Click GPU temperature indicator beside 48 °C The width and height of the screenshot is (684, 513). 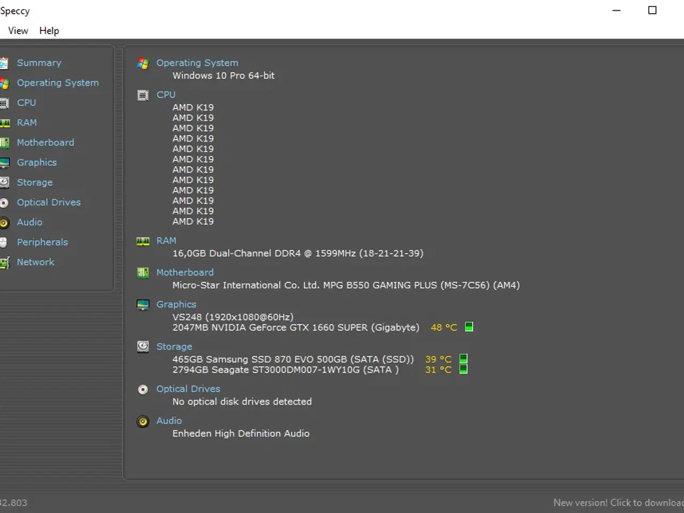pyautogui.click(x=469, y=327)
